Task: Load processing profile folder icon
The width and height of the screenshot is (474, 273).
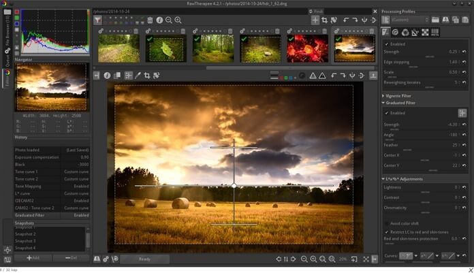Action: click(435, 20)
